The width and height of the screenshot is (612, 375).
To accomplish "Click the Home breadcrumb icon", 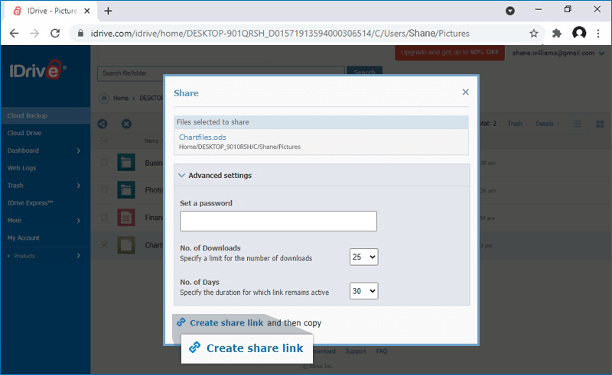I will pos(104,99).
